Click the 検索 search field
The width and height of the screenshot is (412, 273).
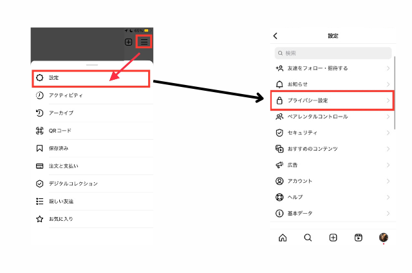click(x=333, y=53)
